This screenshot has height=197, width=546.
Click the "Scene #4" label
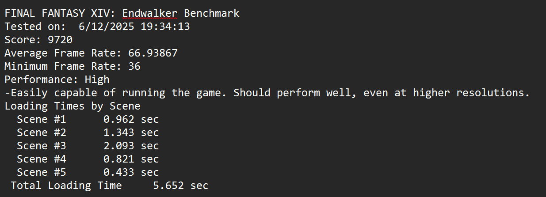[x=42, y=159]
